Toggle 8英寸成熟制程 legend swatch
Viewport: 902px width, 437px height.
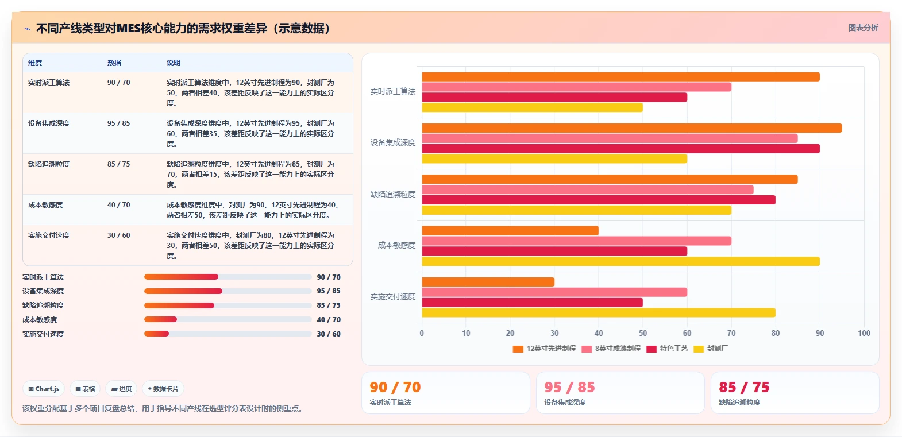(587, 349)
